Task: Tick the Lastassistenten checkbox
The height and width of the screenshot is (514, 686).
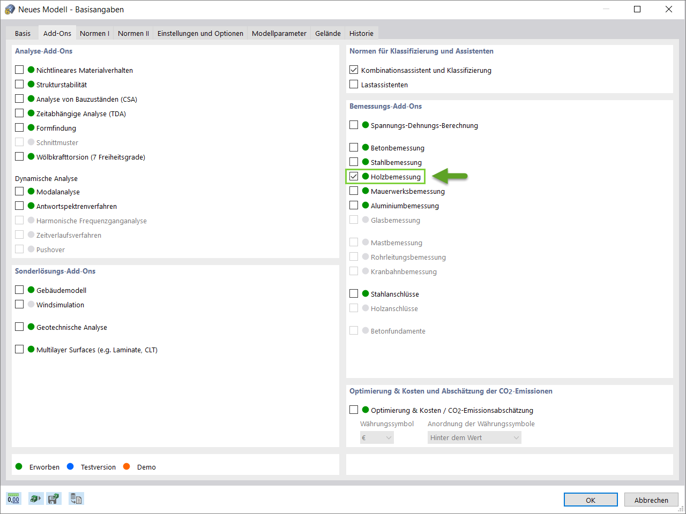Action: 354,85
